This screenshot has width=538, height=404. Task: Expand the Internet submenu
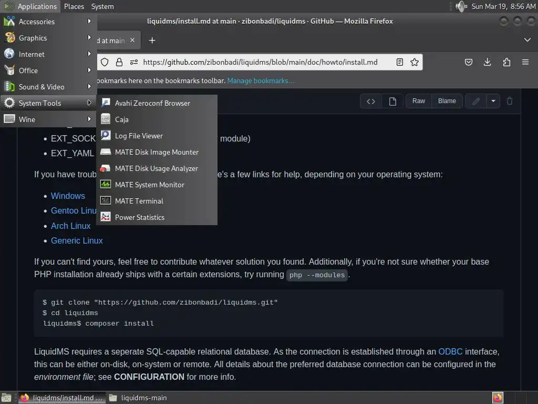click(x=48, y=54)
